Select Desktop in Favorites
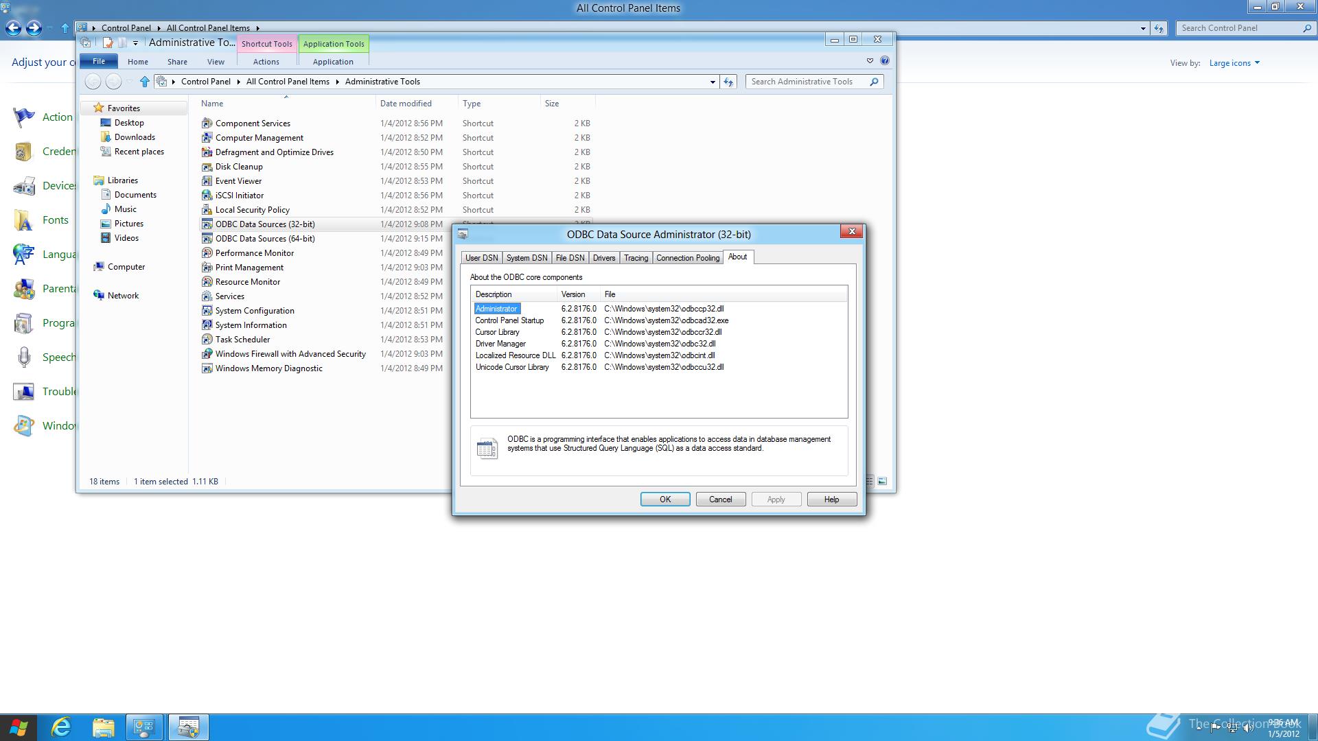The width and height of the screenshot is (1318, 741). click(129, 123)
